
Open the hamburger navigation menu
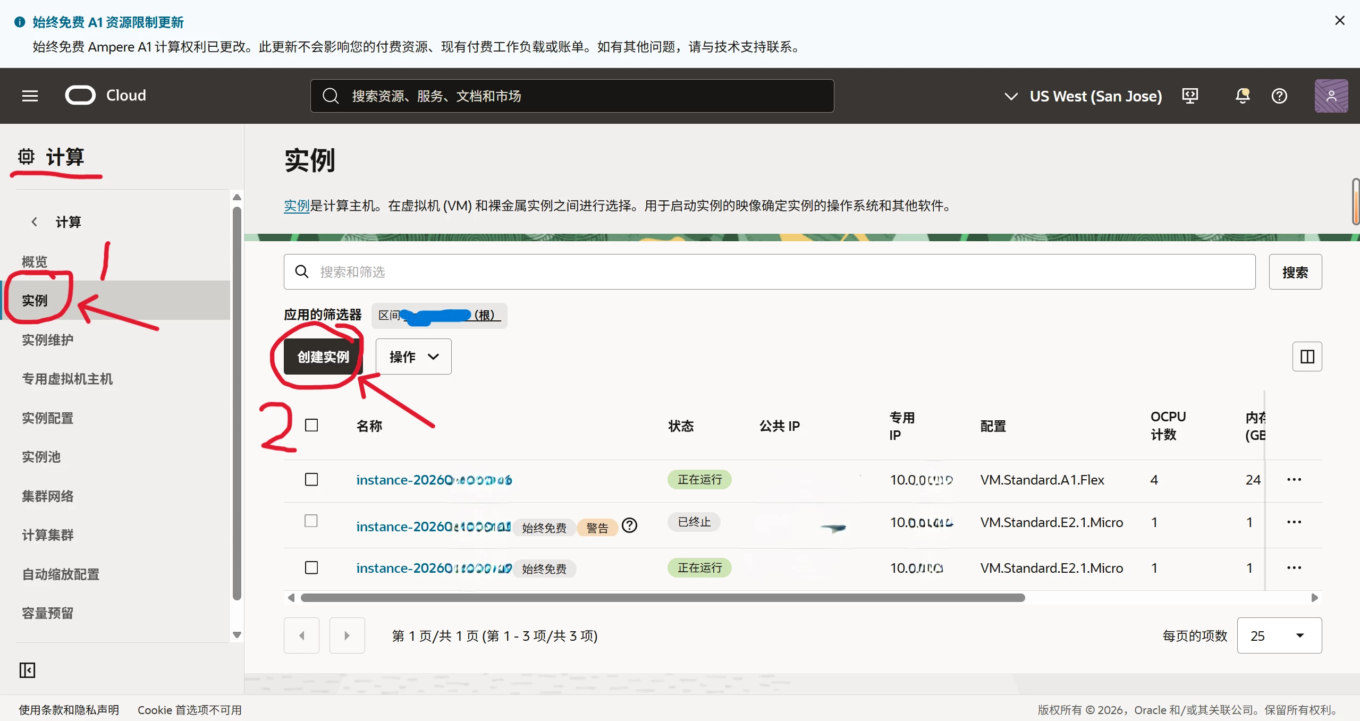[30, 96]
